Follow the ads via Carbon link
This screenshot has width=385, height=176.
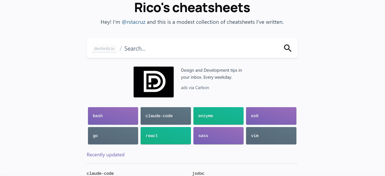tap(195, 87)
